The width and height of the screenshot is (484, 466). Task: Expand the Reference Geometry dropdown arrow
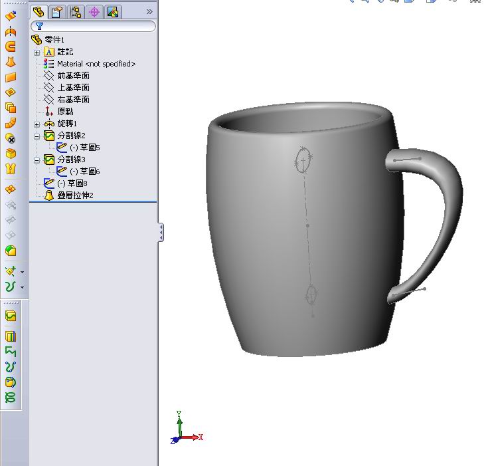(22, 273)
